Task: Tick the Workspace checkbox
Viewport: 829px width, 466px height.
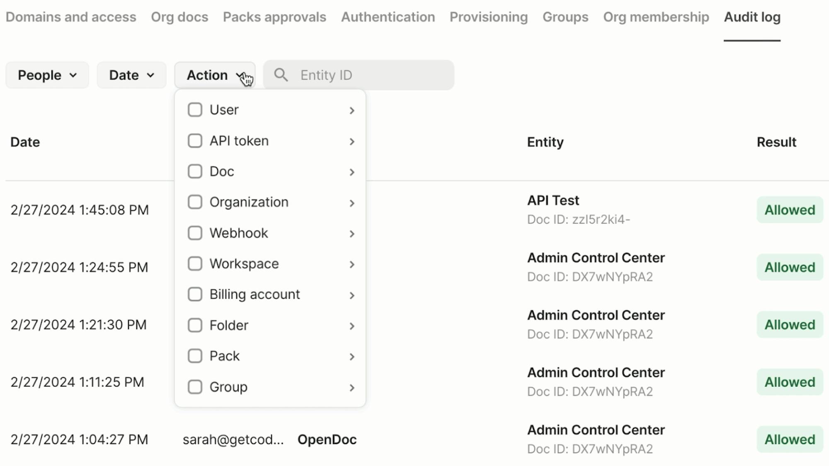Action: coord(195,264)
